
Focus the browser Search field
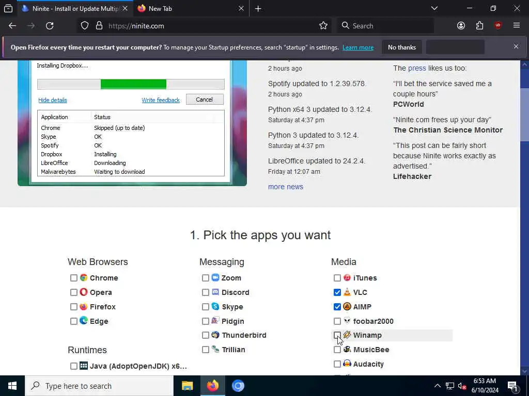[385, 26]
